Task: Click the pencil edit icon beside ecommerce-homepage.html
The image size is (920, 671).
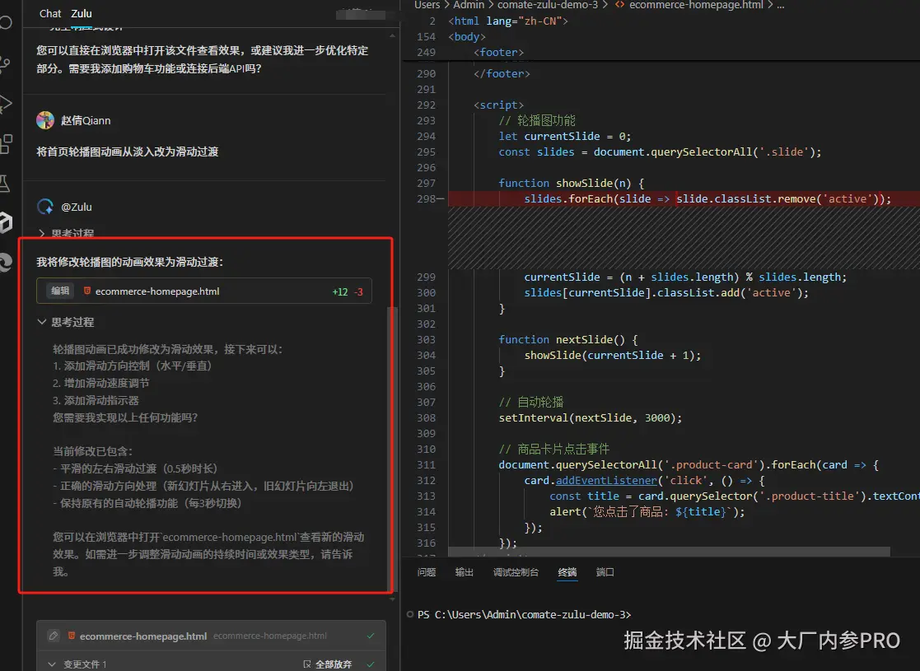Action: [x=54, y=636]
